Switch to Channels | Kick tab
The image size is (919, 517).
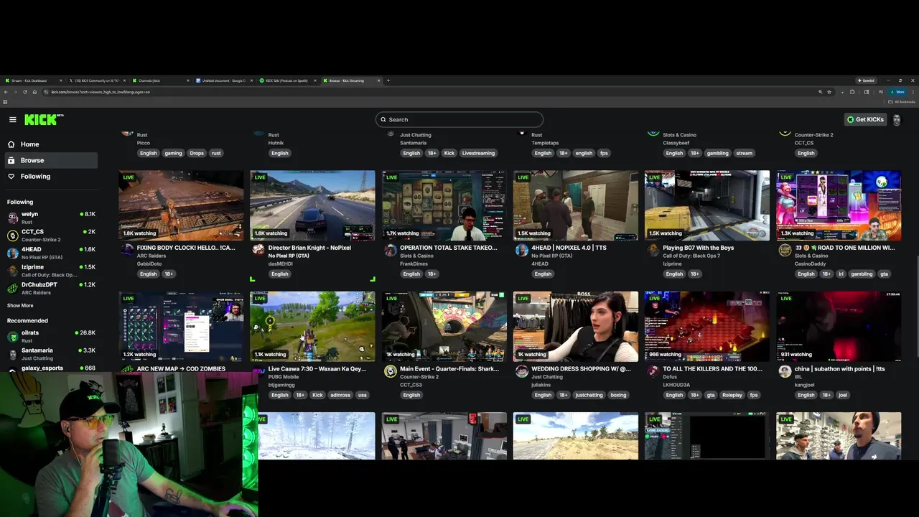click(159, 80)
